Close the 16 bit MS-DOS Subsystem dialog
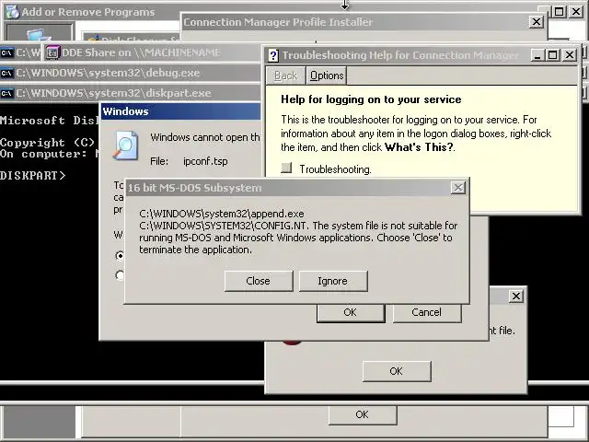 458,188
